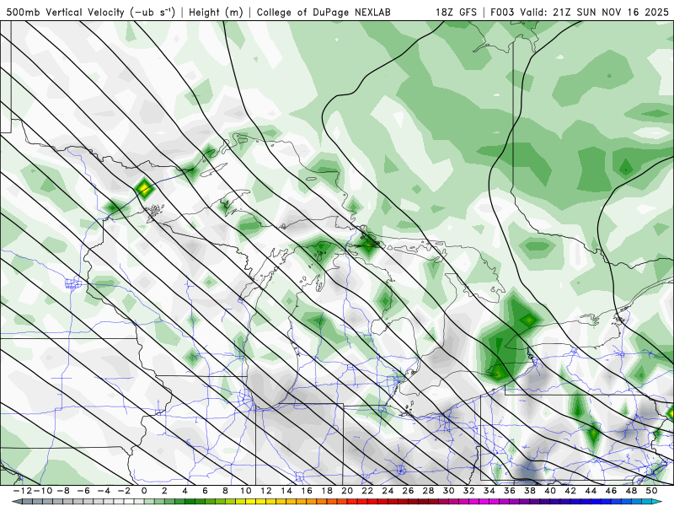Click the -6 label on the color scale
674x506 pixels.
point(83,491)
